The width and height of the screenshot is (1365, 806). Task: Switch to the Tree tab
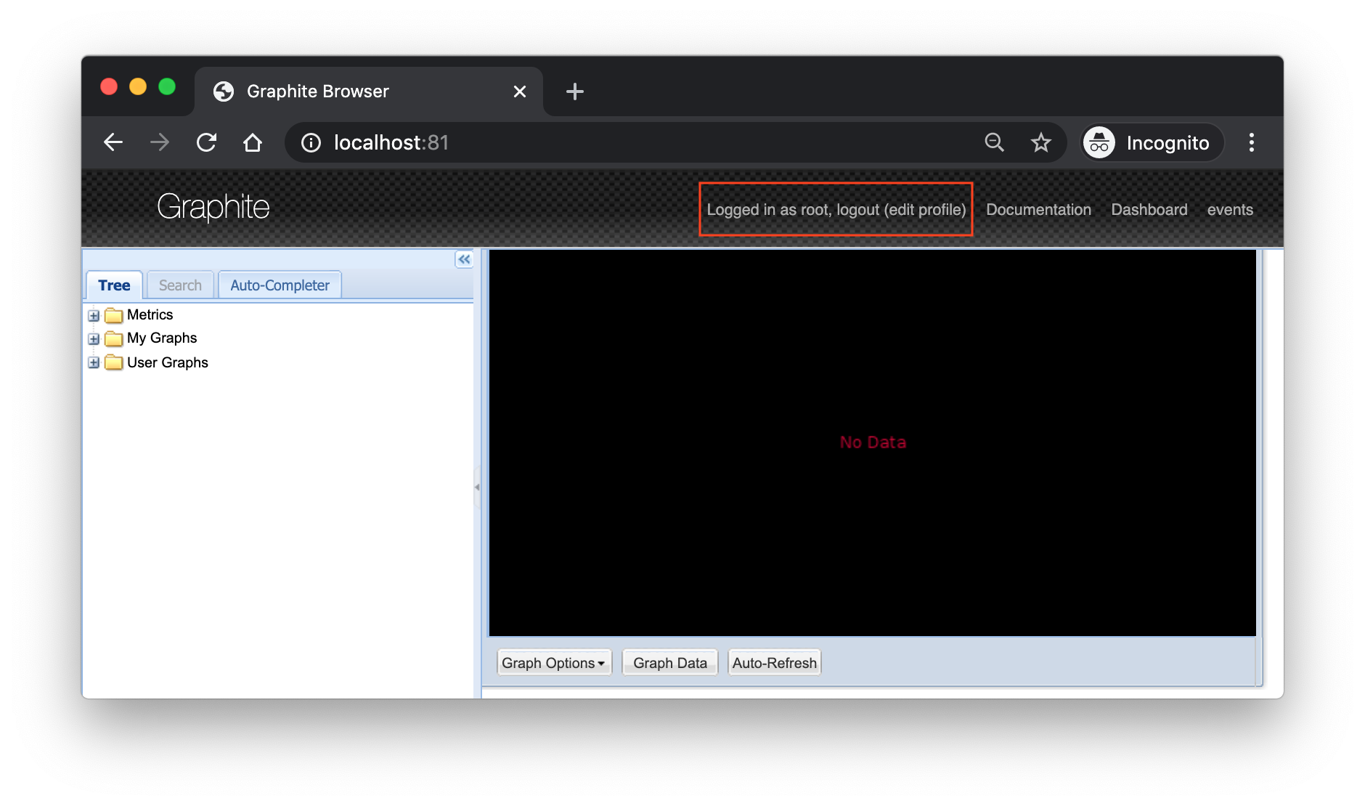tap(114, 285)
